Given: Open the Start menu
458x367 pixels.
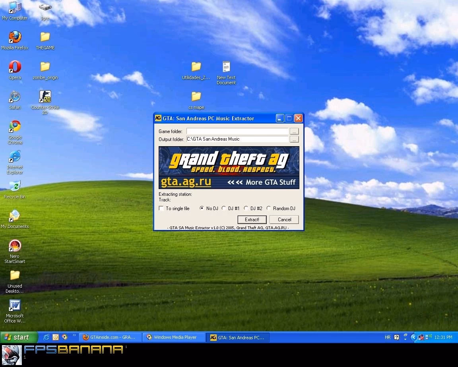Looking at the screenshot, I should [x=19, y=337].
